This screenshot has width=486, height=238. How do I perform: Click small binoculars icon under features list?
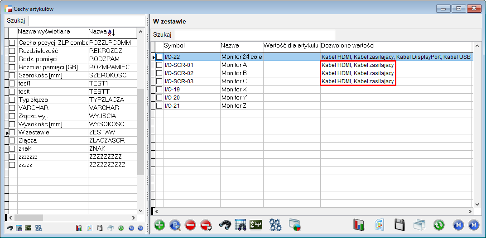10,228
